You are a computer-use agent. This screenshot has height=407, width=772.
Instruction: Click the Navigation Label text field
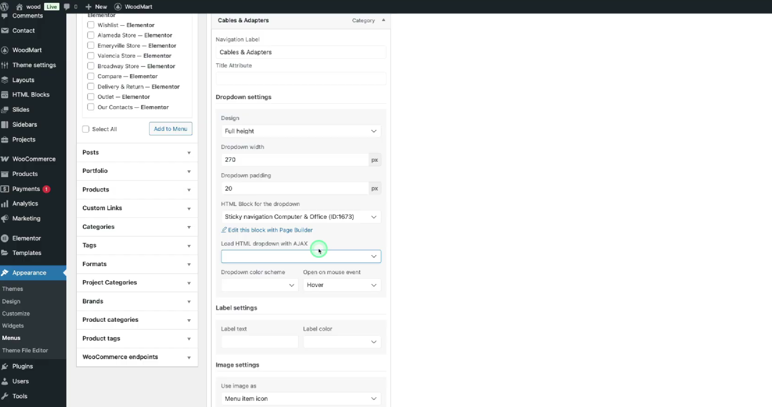(300, 52)
